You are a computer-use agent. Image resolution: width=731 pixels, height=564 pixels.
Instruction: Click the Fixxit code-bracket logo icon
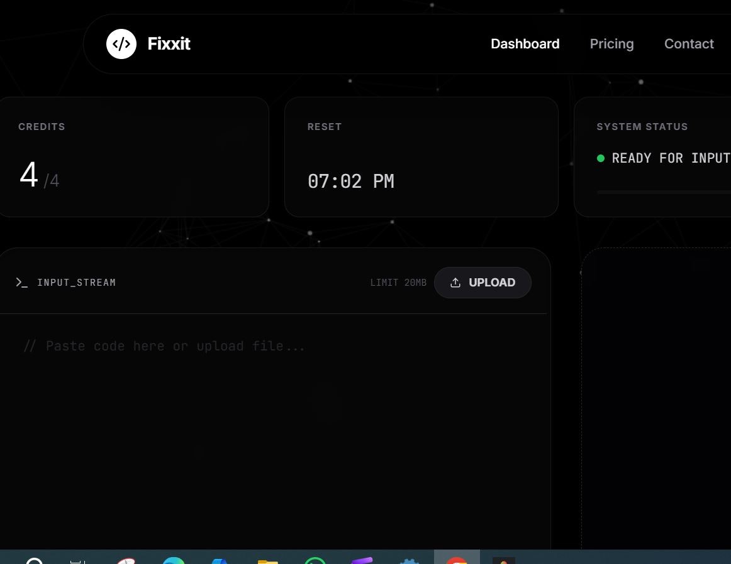click(121, 44)
